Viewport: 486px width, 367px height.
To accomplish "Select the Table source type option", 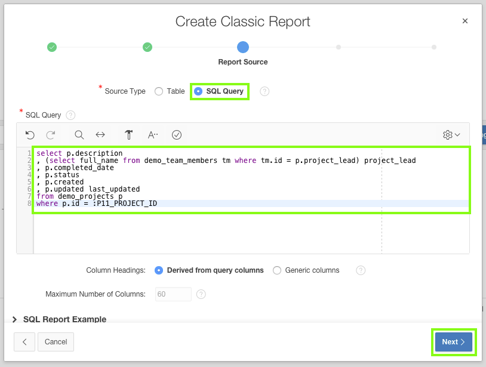I will tap(158, 91).
